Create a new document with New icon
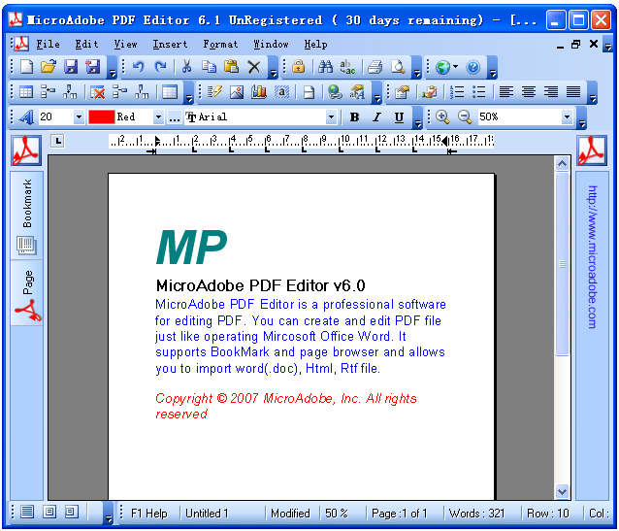The image size is (619, 531). click(x=26, y=67)
